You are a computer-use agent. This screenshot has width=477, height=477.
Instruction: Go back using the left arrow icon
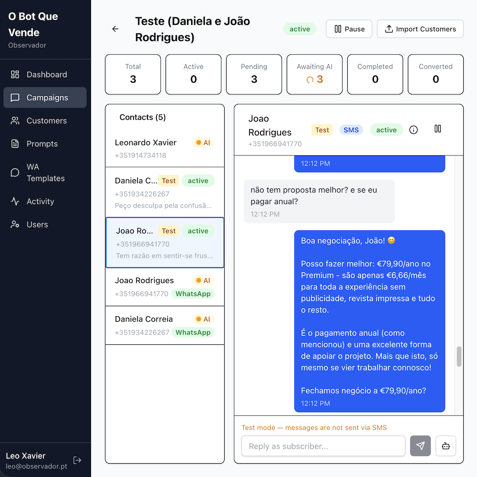tap(115, 29)
